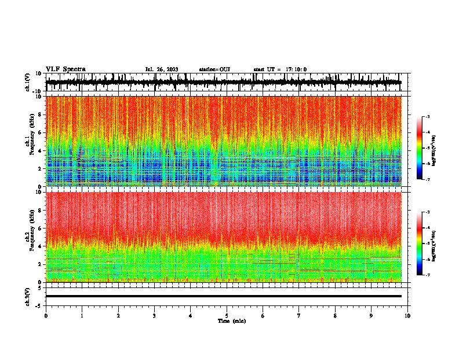Click the time axis tick label 7
This screenshot has height=354, width=459.
click(x=299, y=316)
